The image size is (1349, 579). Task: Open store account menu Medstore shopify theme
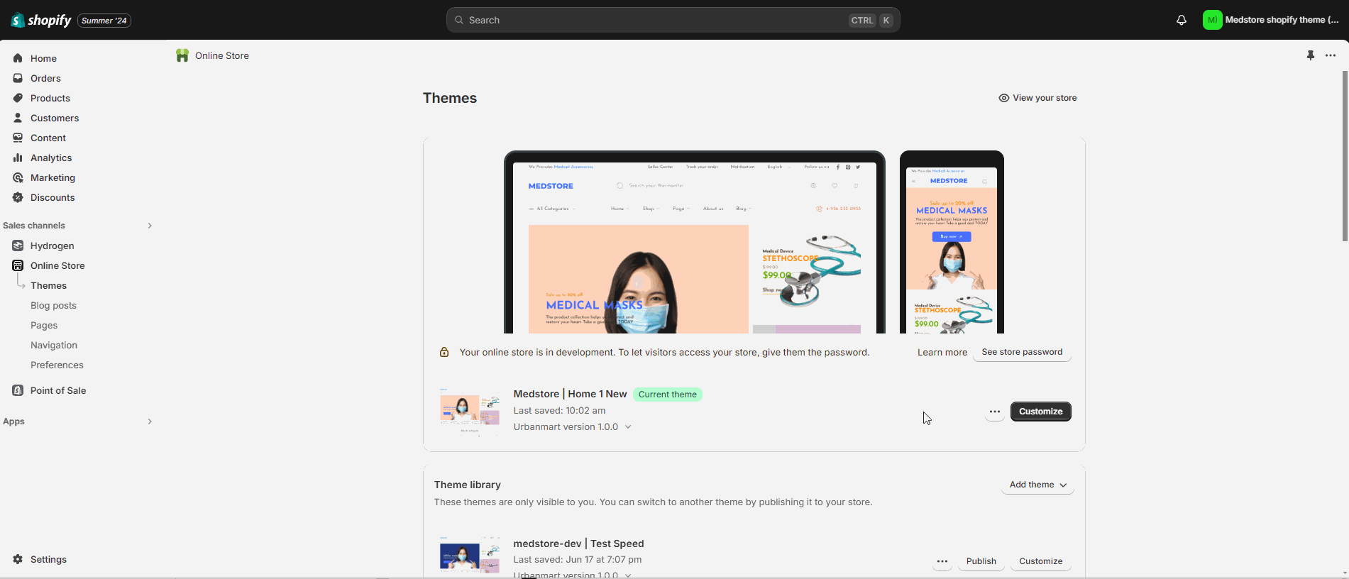1271,20
